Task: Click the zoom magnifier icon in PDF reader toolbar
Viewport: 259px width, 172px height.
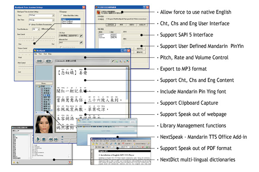Action: pyautogui.click(x=107, y=147)
